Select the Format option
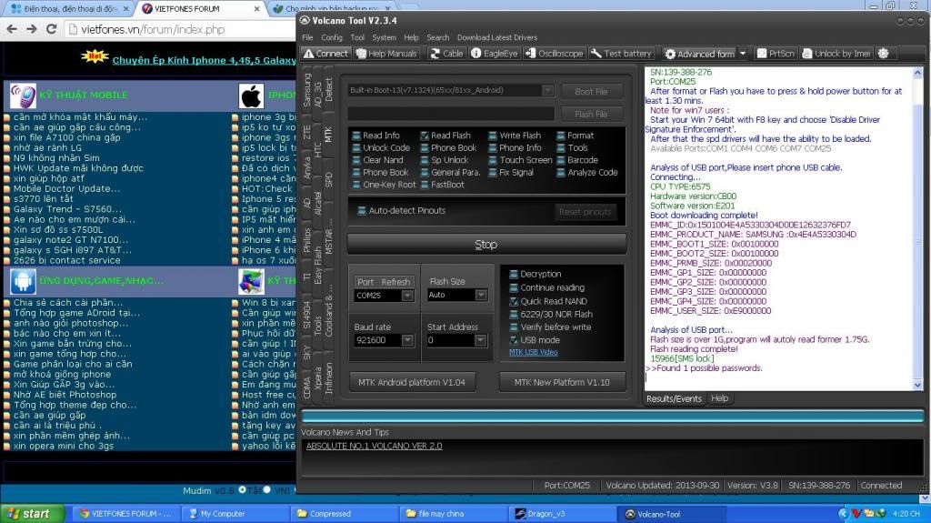 [x=575, y=136]
